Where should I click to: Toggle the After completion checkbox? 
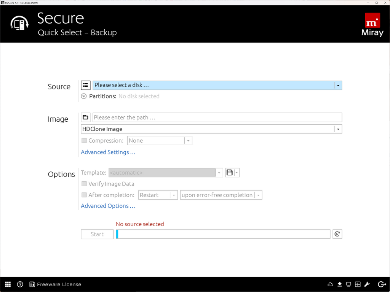(84, 195)
